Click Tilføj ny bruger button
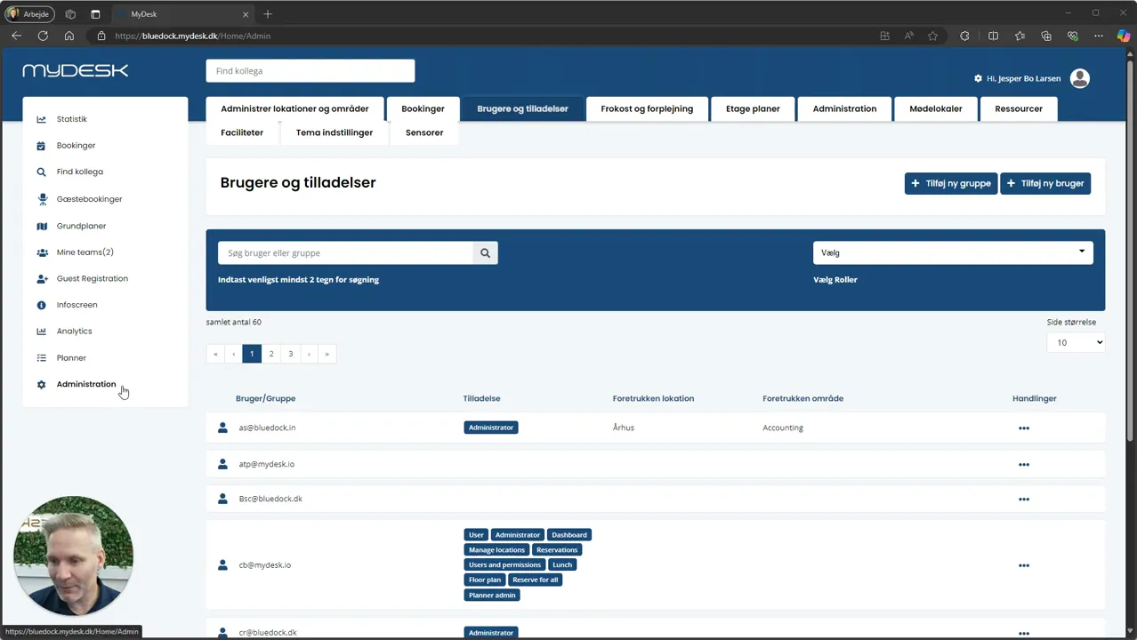 pos(1045,183)
